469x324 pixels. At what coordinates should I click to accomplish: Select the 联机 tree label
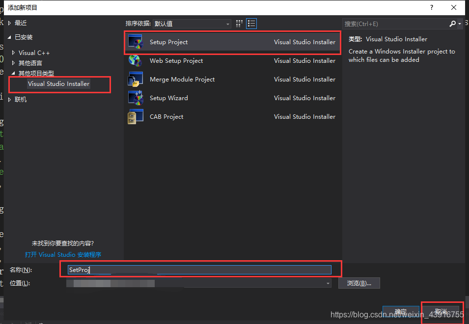pyautogui.click(x=21, y=99)
